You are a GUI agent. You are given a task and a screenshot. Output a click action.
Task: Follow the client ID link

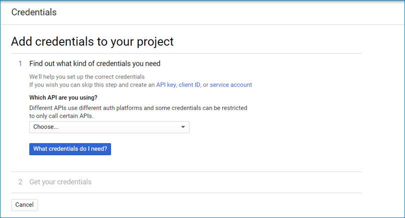[189, 85]
